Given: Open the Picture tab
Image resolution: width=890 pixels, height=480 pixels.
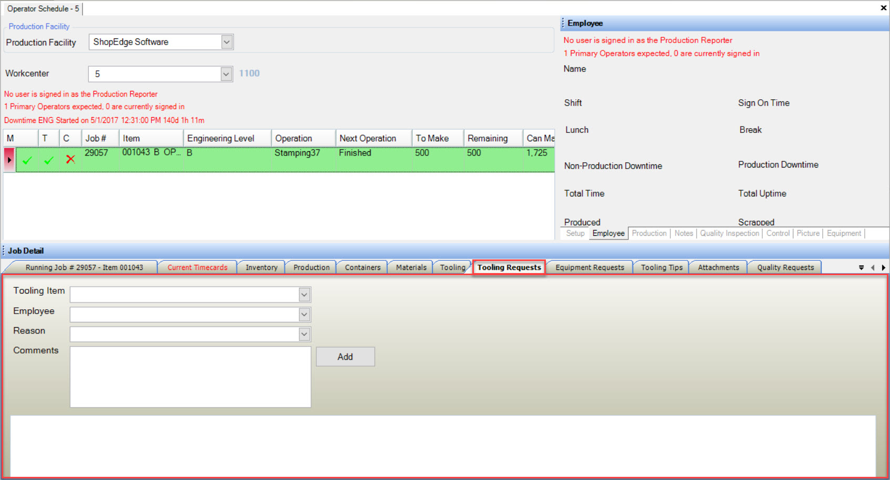Looking at the screenshot, I should pos(808,233).
